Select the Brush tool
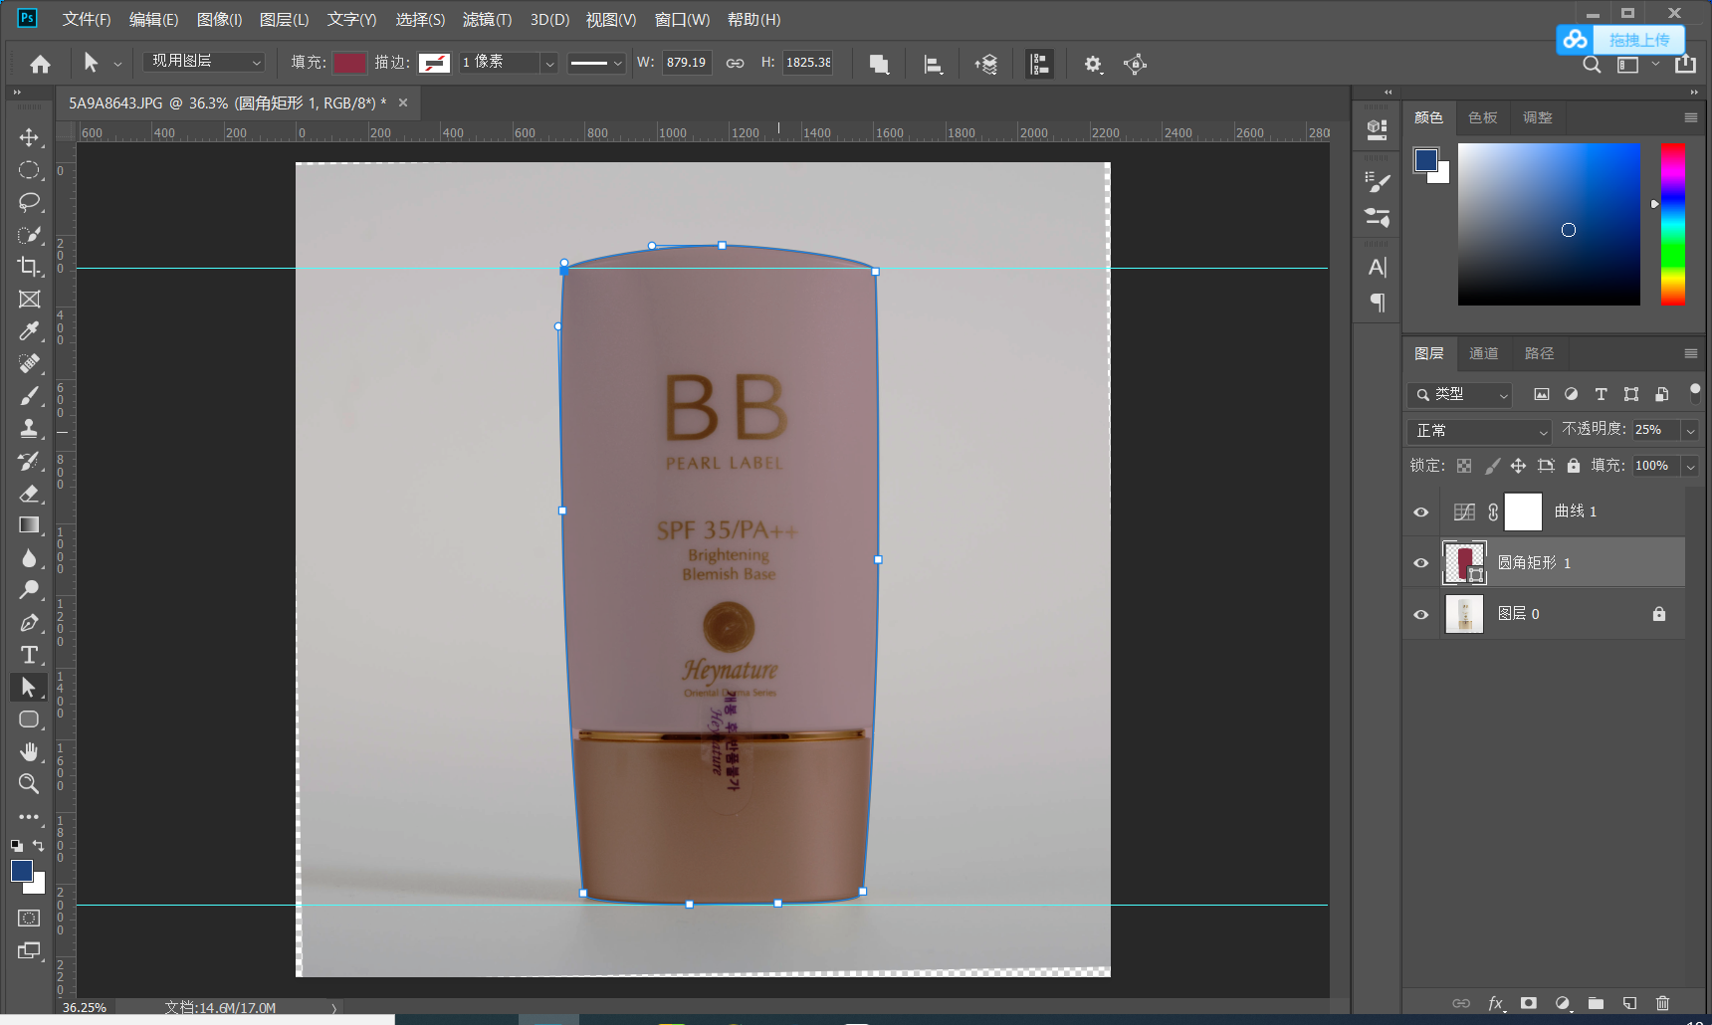Screen dimensions: 1712x1025 pyautogui.click(x=29, y=396)
